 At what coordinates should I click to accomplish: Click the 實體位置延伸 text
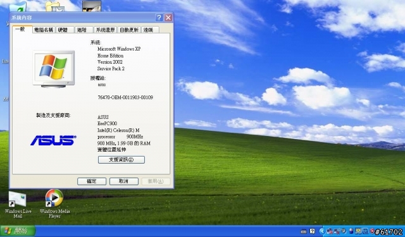coord(112,150)
